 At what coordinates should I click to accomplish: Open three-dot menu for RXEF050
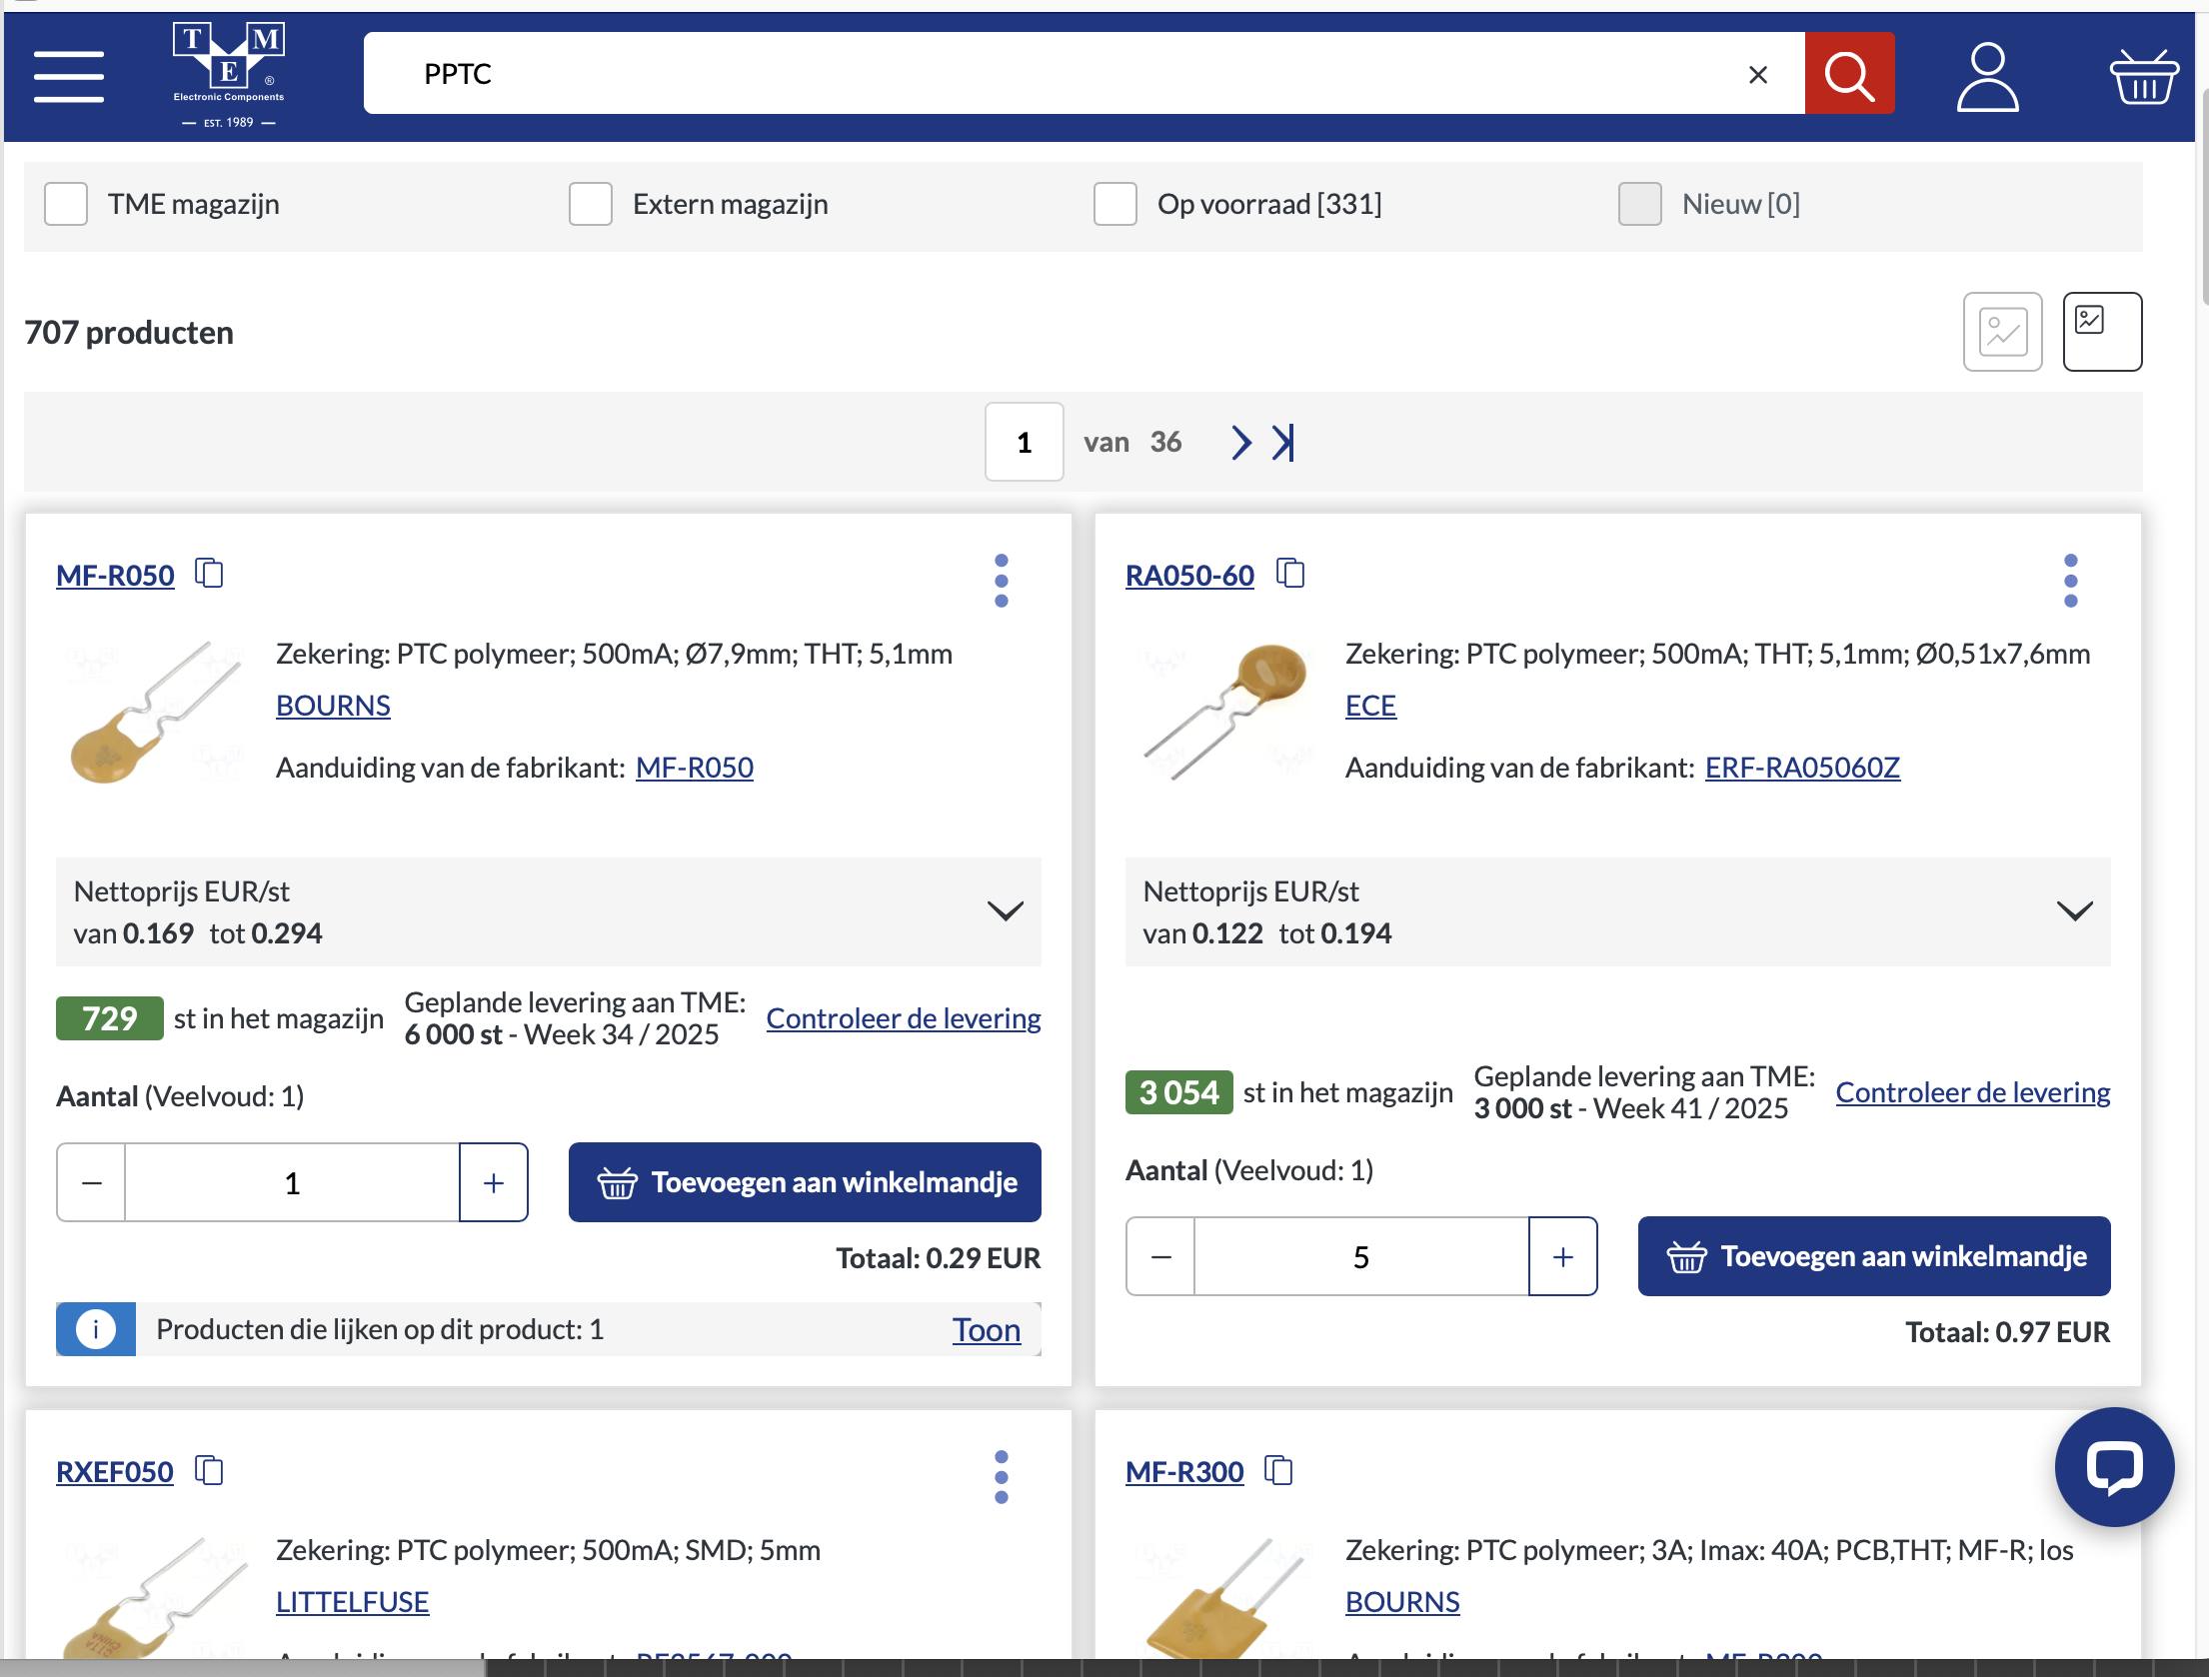coord(1002,1477)
